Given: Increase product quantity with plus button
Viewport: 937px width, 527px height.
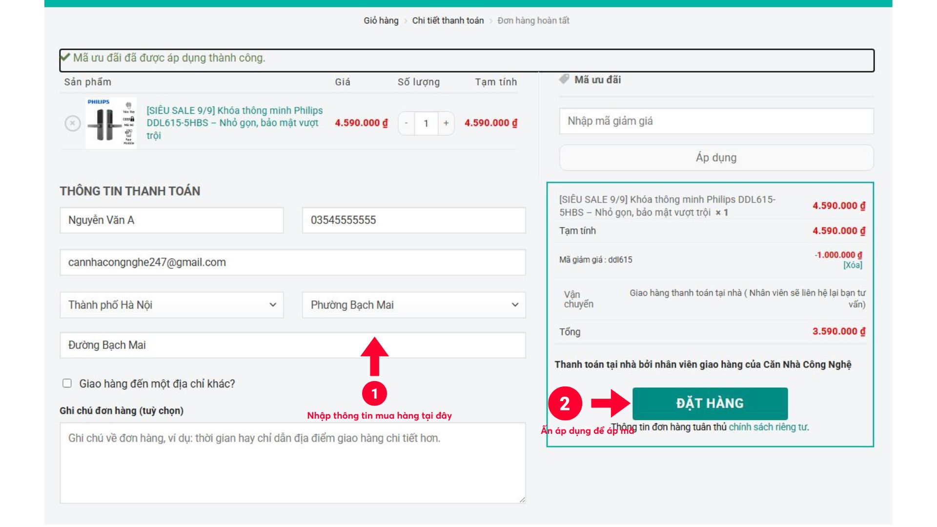Looking at the screenshot, I should [446, 123].
